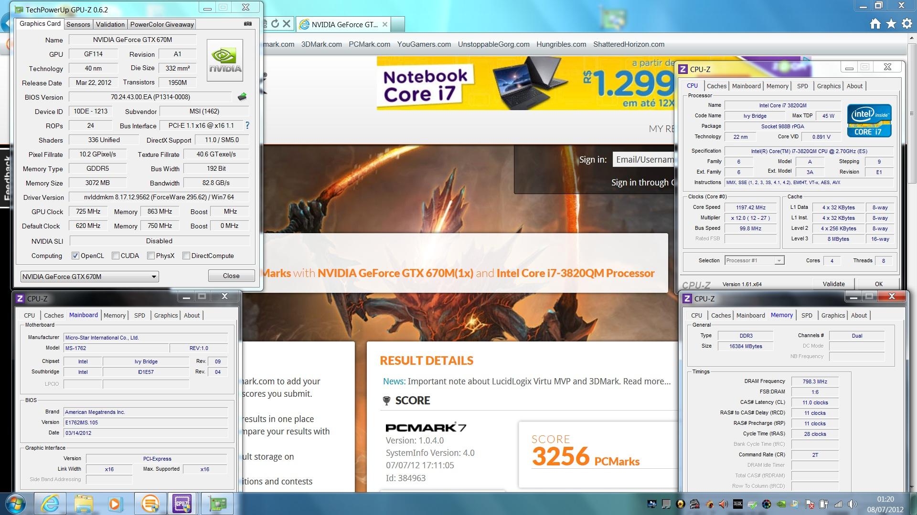The width and height of the screenshot is (917, 515).
Task: Click the CPU-Z taskbar icon
Action: click(x=182, y=504)
